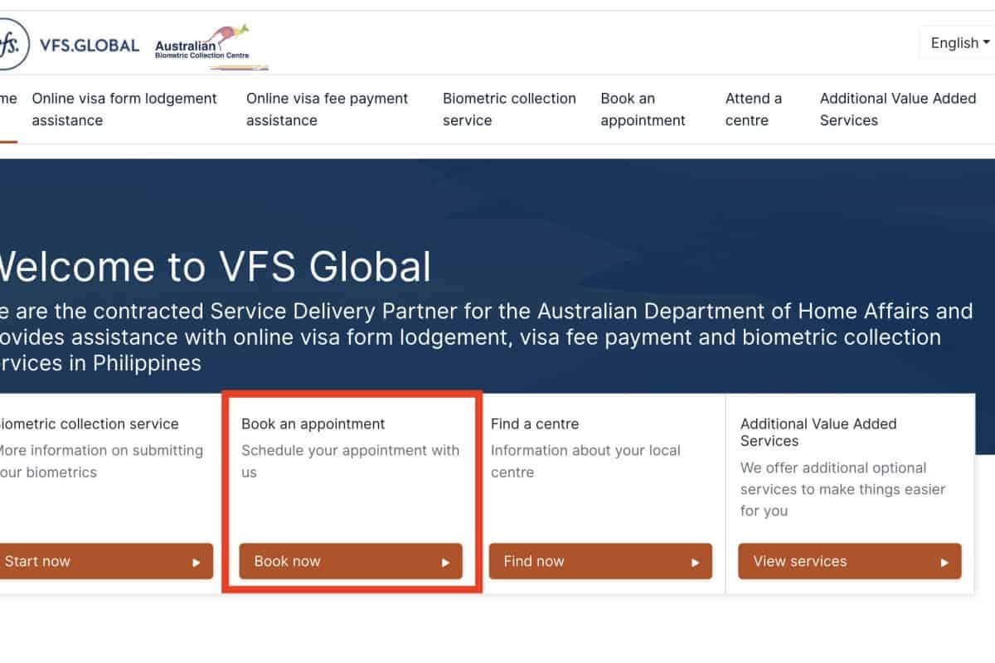This screenshot has width=995, height=663.
Task: Click the VFS Global logo
Action: pos(70,45)
